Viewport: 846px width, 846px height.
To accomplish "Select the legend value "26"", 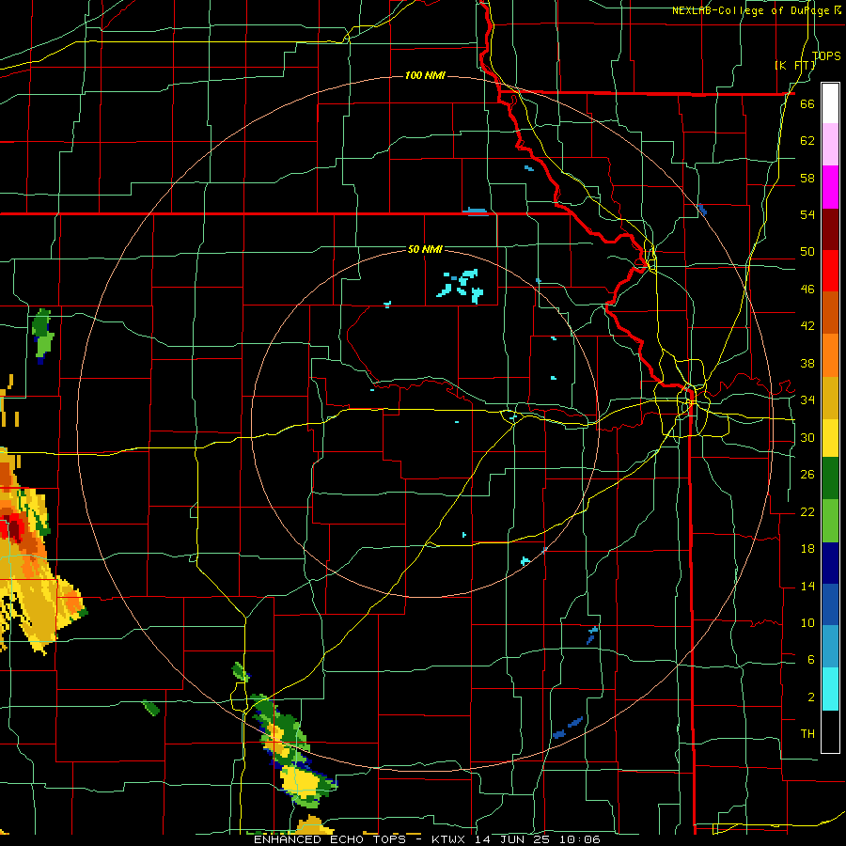I will point(807,475).
